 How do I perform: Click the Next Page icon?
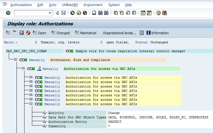click(x=128, y=13)
